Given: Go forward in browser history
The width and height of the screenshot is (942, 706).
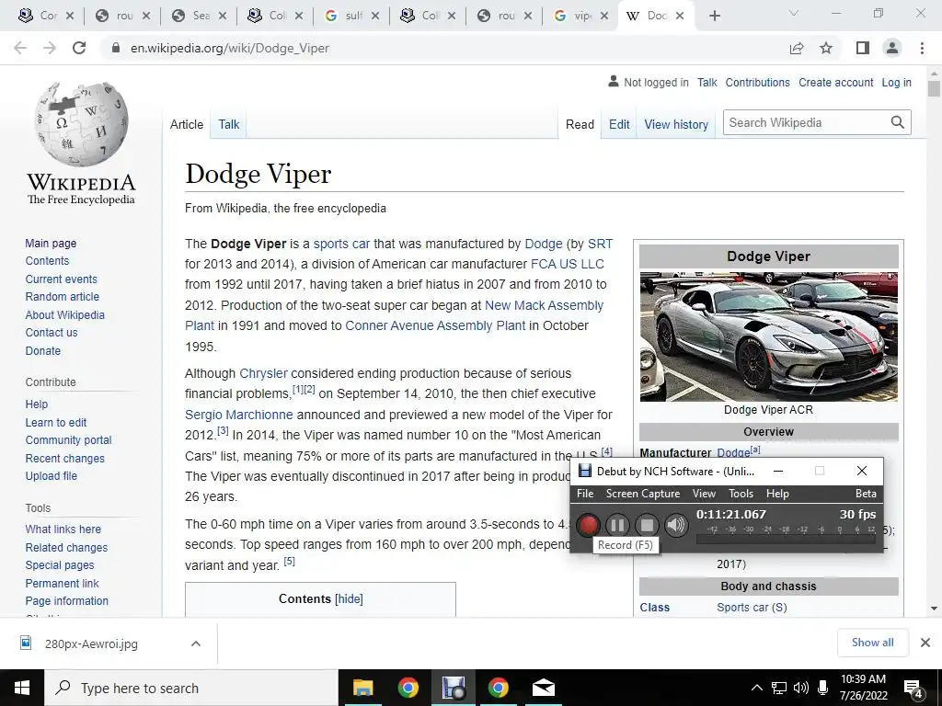Looking at the screenshot, I should point(50,48).
